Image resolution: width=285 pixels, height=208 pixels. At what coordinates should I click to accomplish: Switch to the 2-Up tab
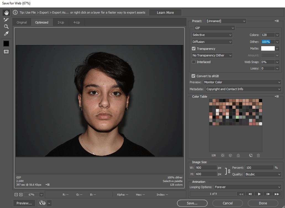(x=61, y=22)
